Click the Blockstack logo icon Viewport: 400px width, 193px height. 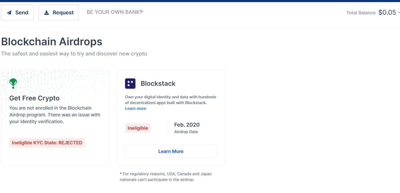pos(130,83)
